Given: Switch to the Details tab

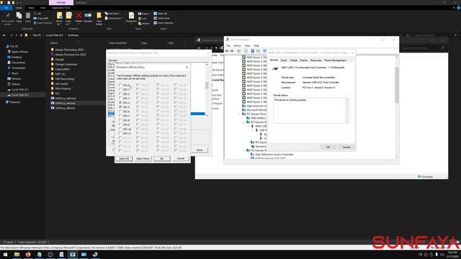Looking at the screenshot, I should pos(294,60).
